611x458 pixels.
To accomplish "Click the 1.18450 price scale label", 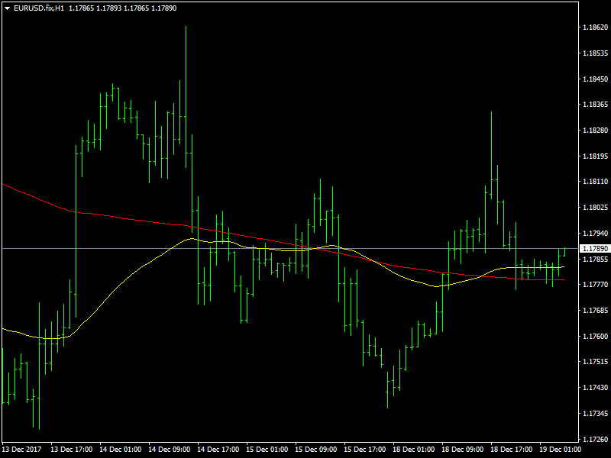I will click(595, 79).
